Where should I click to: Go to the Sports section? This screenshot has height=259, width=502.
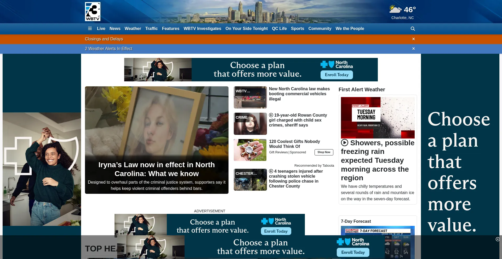[x=297, y=29]
